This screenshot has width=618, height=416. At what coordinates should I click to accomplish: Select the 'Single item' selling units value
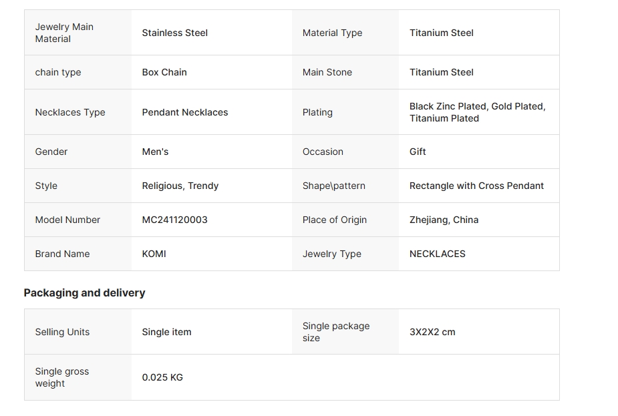point(166,332)
